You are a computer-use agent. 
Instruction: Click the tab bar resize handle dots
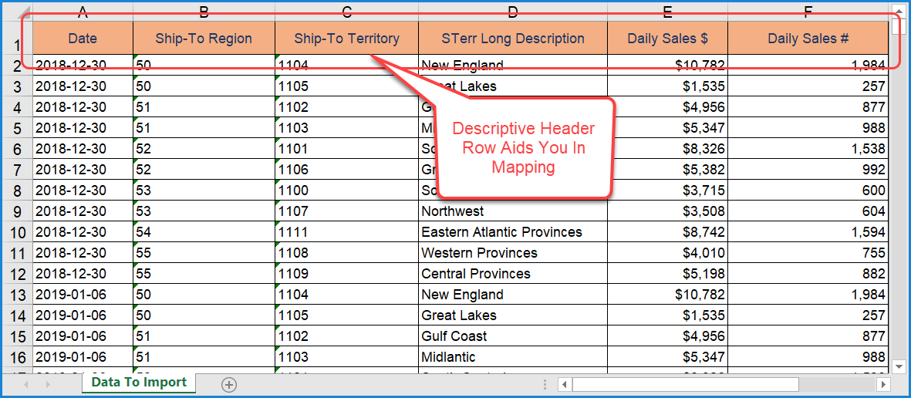point(546,384)
